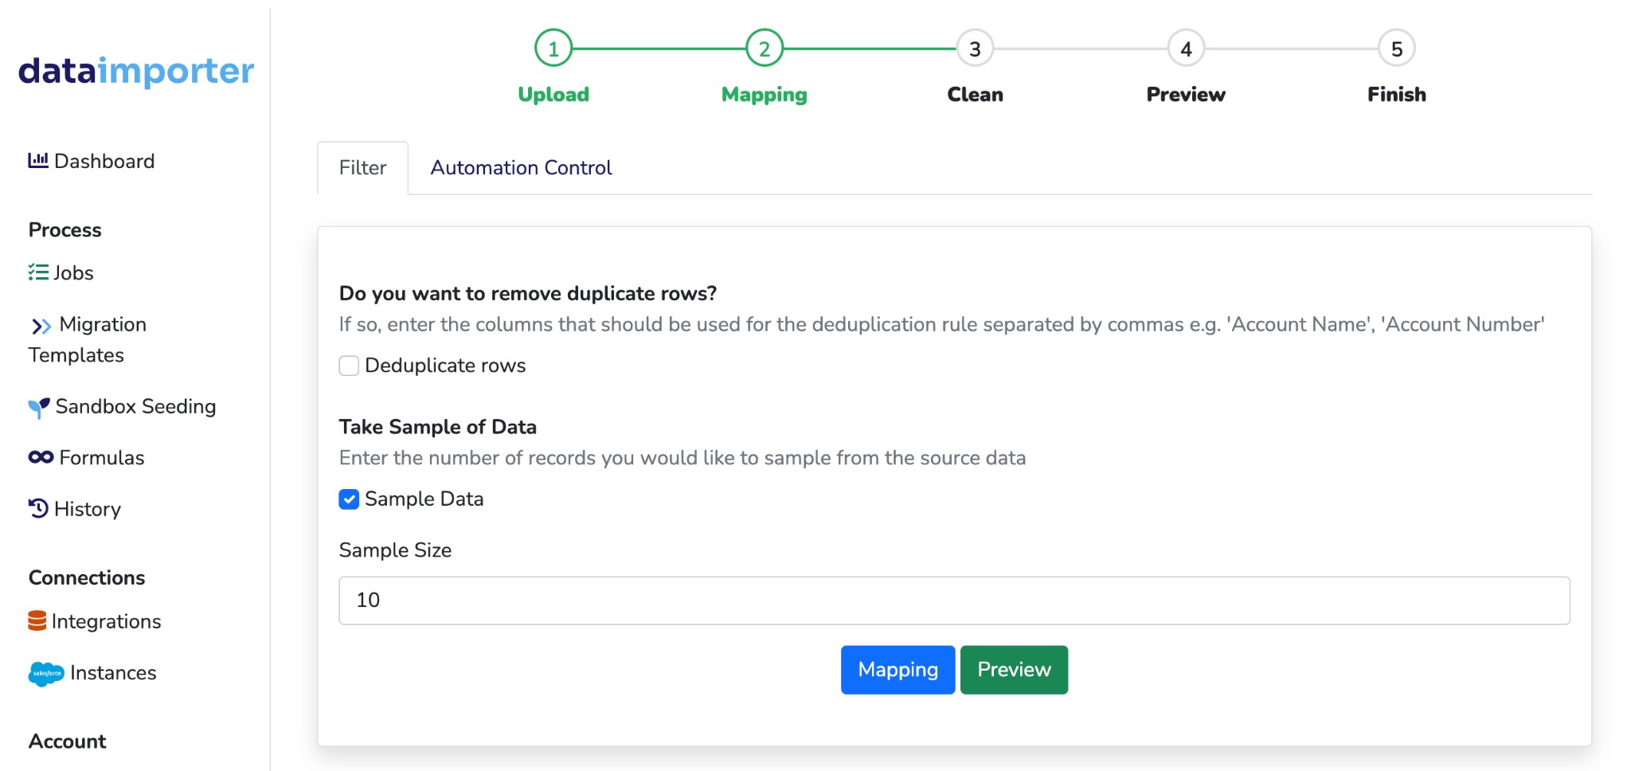1631x771 pixels.
Task: Open the Jobs page from the sidebar
Action: [72, 272]
